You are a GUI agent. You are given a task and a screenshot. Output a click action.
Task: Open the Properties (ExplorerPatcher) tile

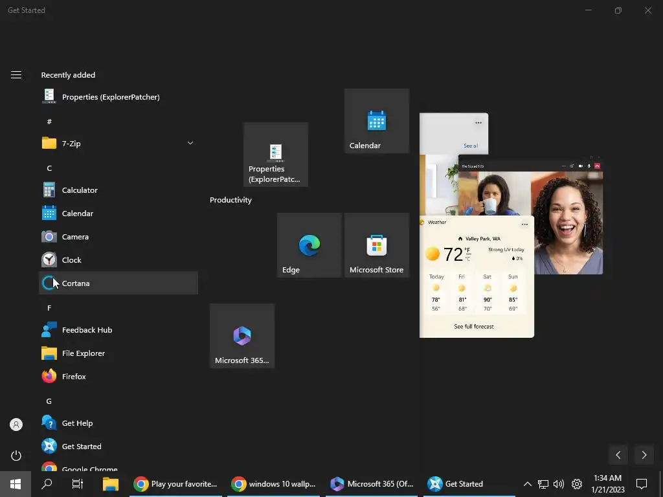point(276,155)
